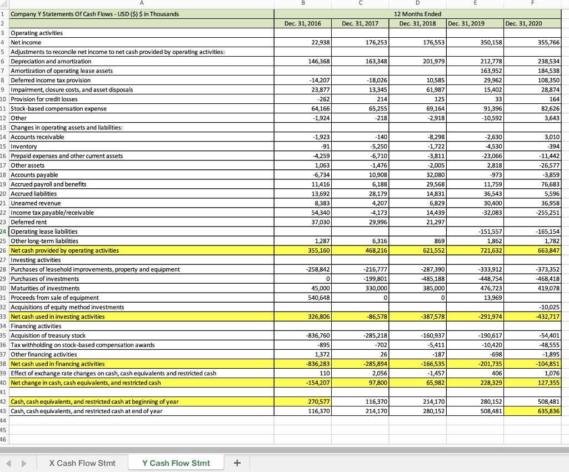The width and height of the screenshot is (569, 472).
Task: Select Net income cell for Dec. 31, 2016
Action: tap(303, 42)
